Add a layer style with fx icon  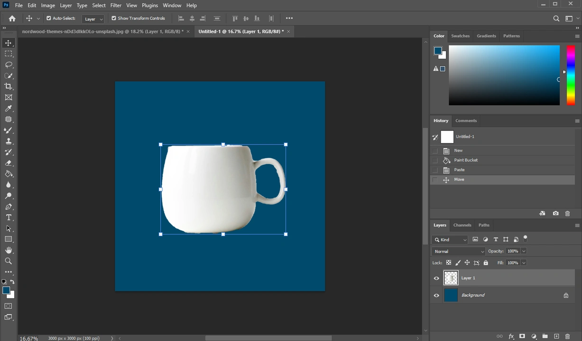(x=511, y=336)
